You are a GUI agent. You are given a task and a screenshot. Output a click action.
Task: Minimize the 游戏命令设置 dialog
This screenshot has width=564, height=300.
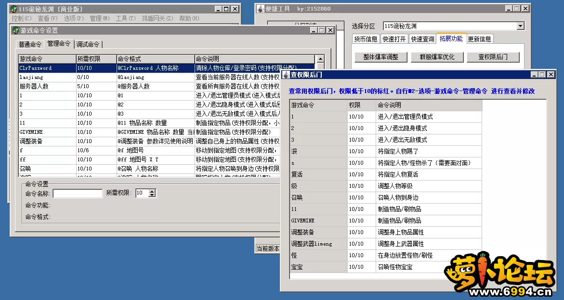pos(313,30)
